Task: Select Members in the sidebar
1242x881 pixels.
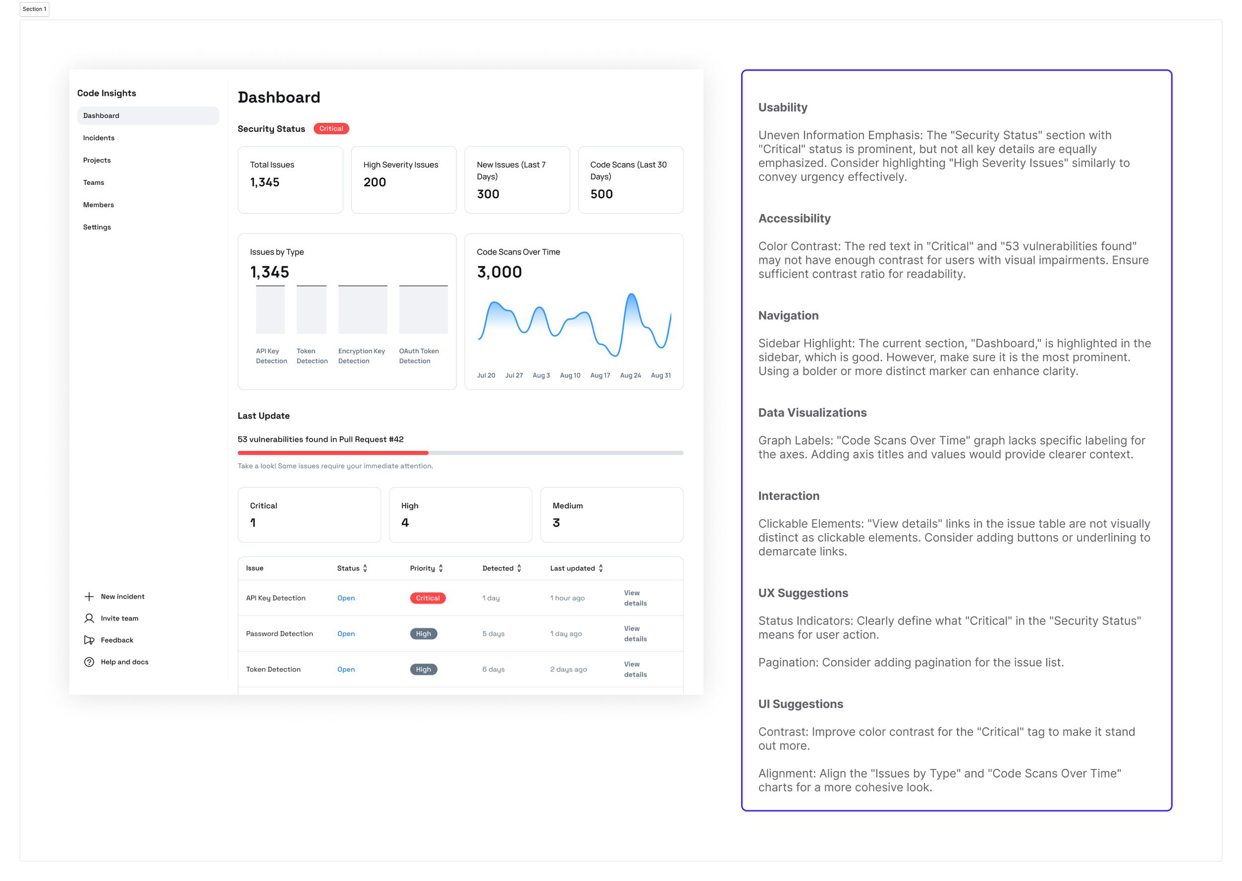Action: pyautogui.click(x=99, y=205)
